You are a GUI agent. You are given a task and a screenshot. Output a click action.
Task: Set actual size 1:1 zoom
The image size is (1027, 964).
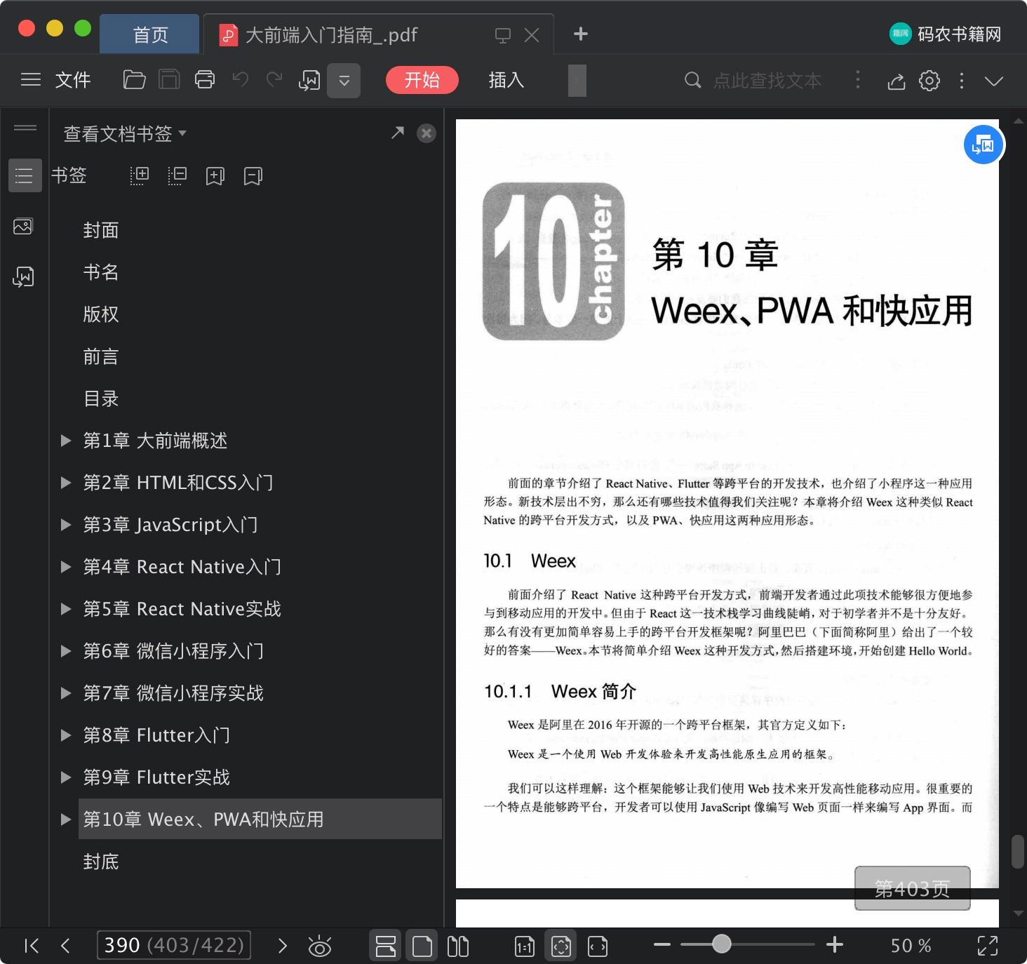pos(524,946)
